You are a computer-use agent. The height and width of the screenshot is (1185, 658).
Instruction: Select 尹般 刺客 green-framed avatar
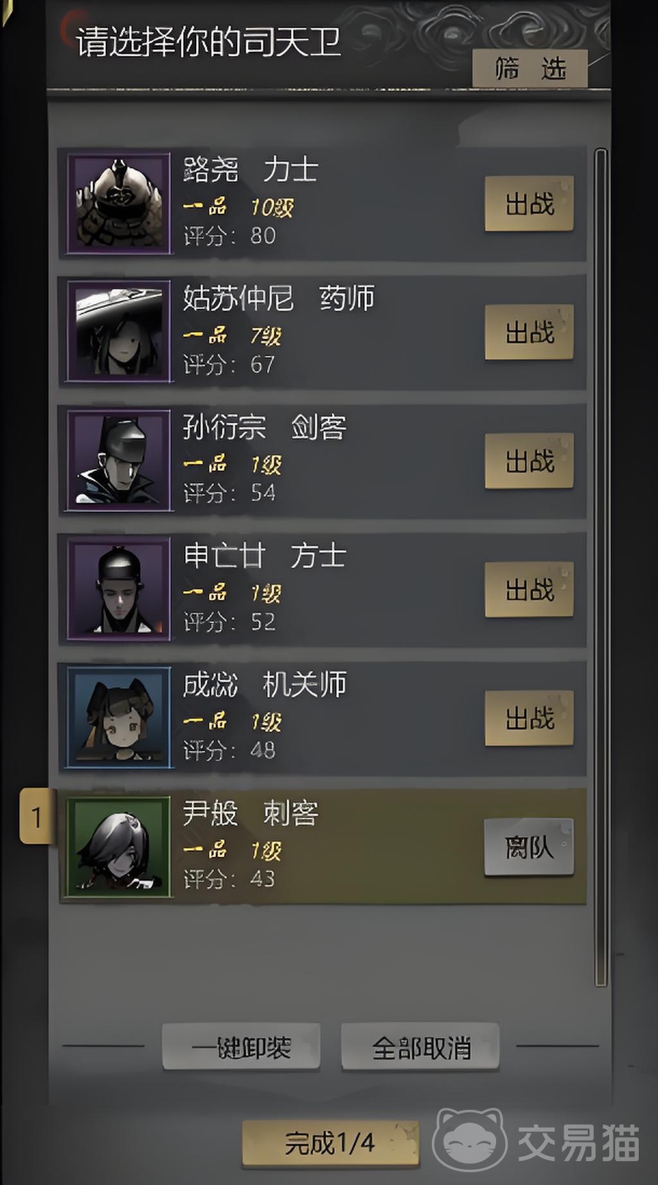click(x=119, y=846)
